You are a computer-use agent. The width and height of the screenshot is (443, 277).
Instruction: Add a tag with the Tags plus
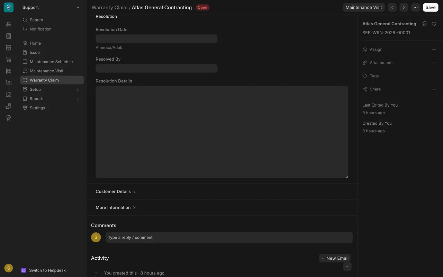[x=434, y=76]
